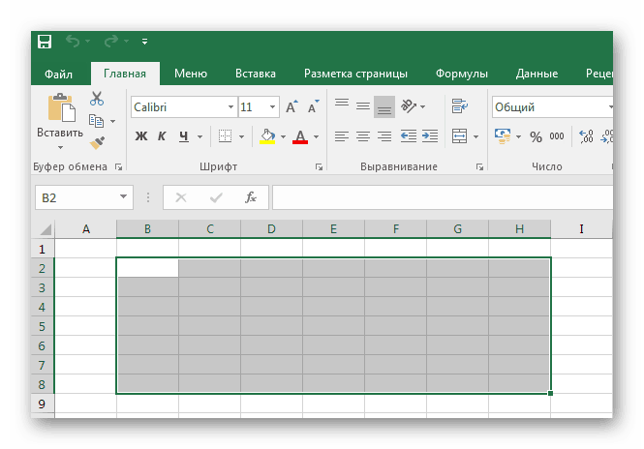Image resolution: width=644 pixels, height=449 pixels.
Task: Open the Меню tab
Action: click(x=191, y=74)
